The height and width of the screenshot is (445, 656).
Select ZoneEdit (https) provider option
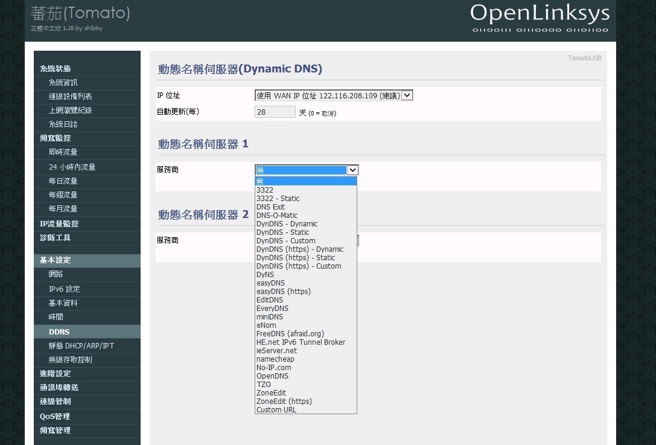(x=306, y=402)
